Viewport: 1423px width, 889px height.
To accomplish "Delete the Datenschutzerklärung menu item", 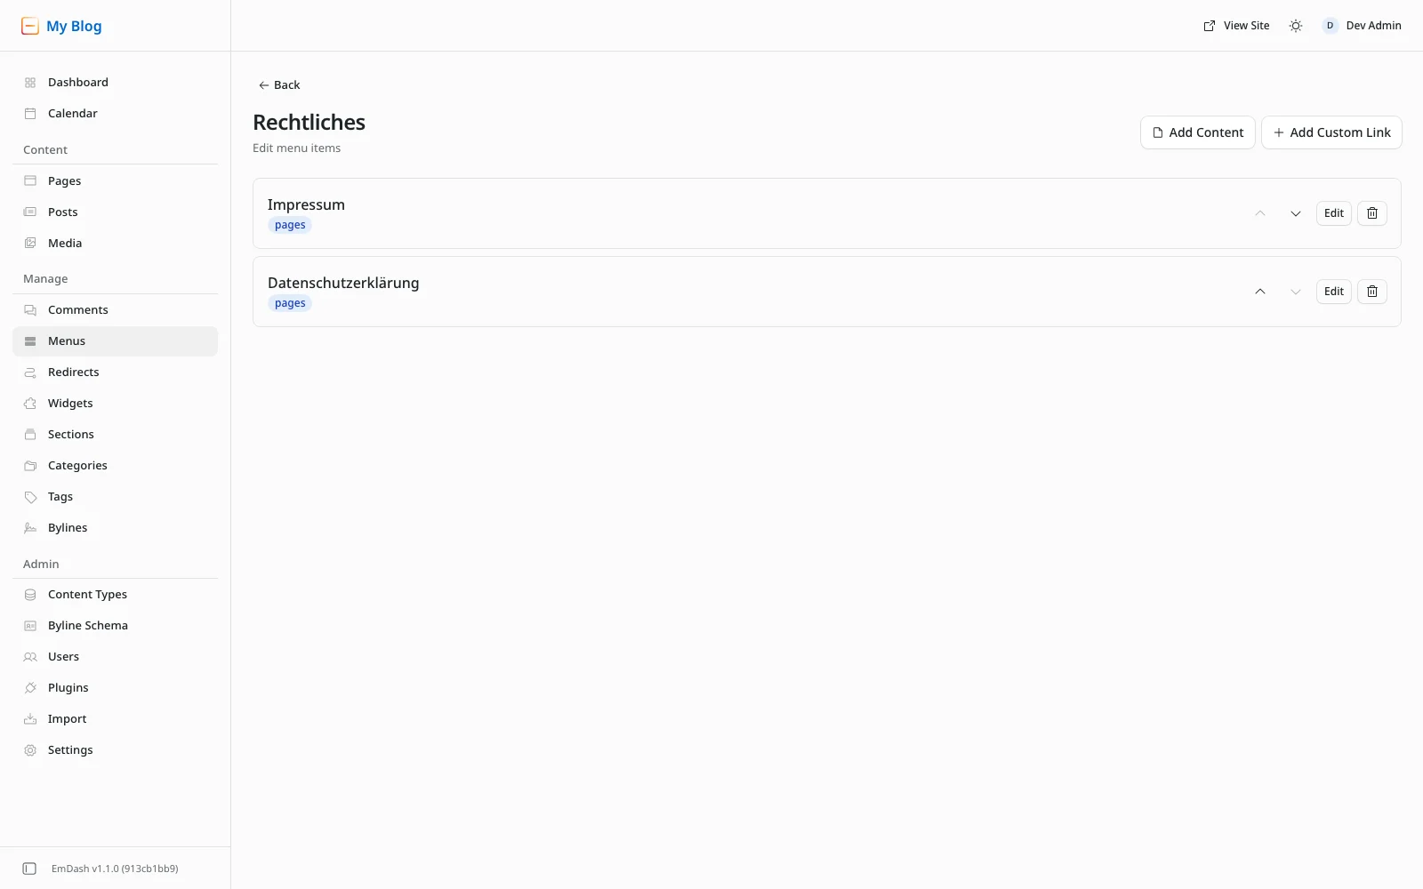I will coord(1372,292).
